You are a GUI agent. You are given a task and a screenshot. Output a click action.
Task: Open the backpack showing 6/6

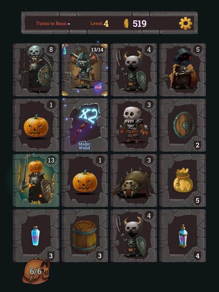[36, 271]
